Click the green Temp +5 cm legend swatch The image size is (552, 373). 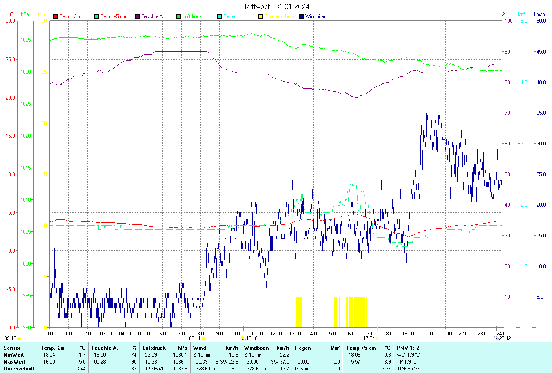click(97, 16)
